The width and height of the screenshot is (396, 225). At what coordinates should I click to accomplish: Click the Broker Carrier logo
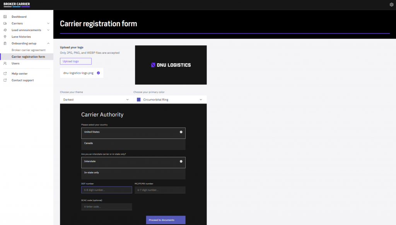(17, 5)
